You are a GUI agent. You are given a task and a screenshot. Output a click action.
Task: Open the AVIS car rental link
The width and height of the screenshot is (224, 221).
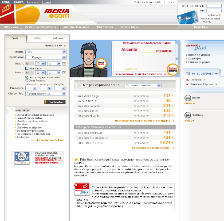tap(189, 121)
